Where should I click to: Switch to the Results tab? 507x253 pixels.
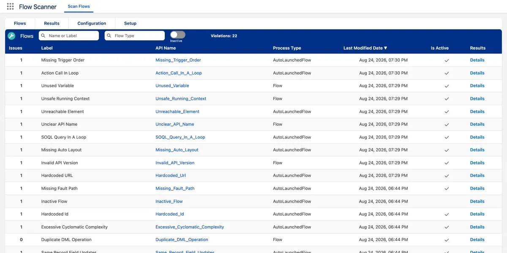pos(52,23)
